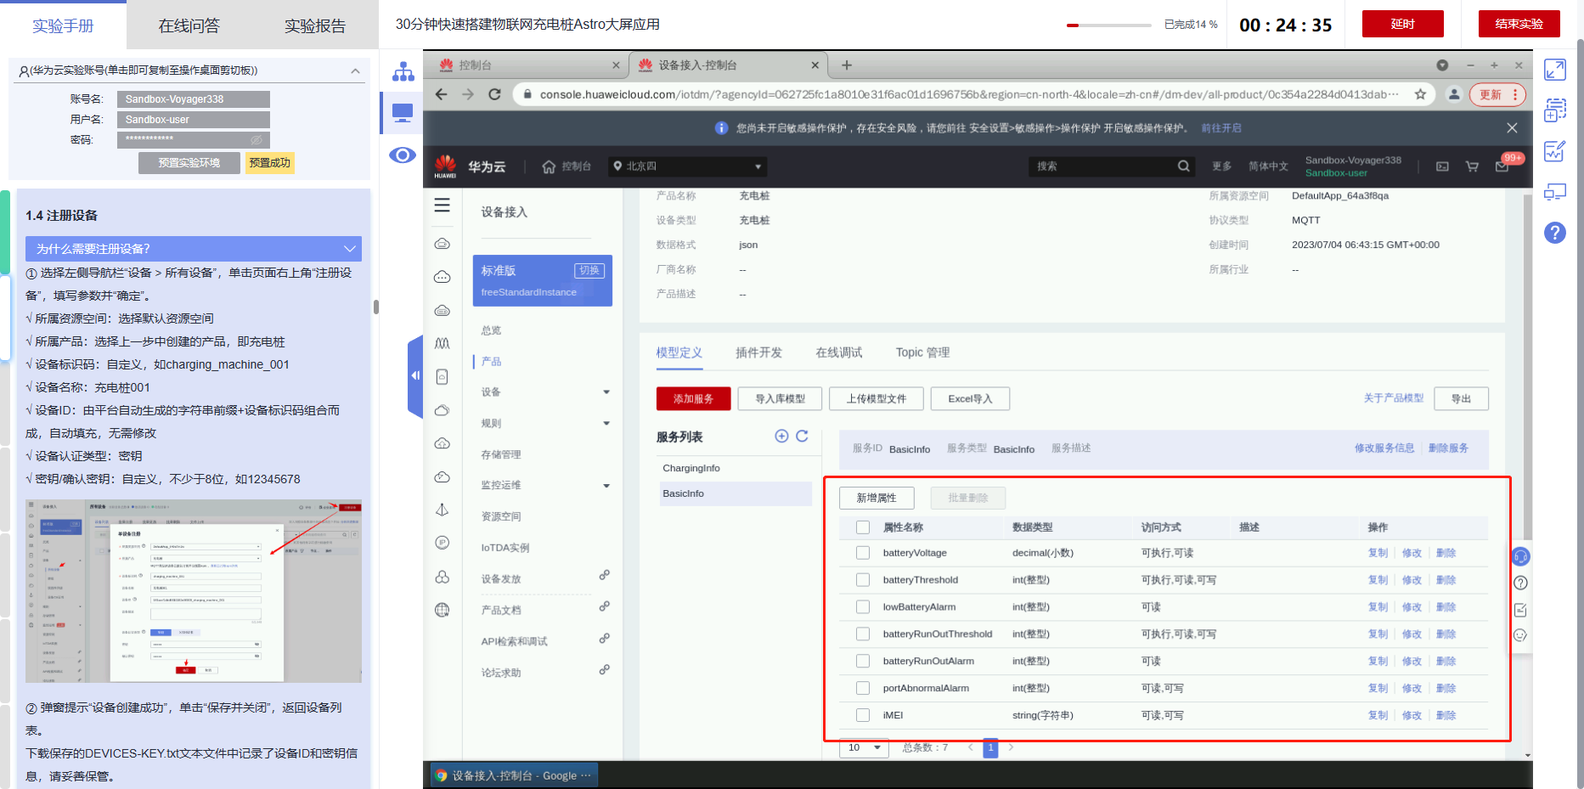Click the 导入库模型 button
Viewport: 1584px width, 789px height.
[781, 399]
